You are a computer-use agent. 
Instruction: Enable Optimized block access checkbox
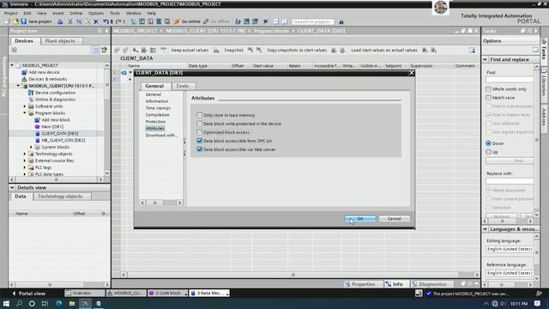coord(200,132)
